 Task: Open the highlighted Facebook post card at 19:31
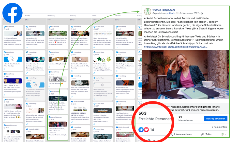pyautogui.click(x=58, y=127)
